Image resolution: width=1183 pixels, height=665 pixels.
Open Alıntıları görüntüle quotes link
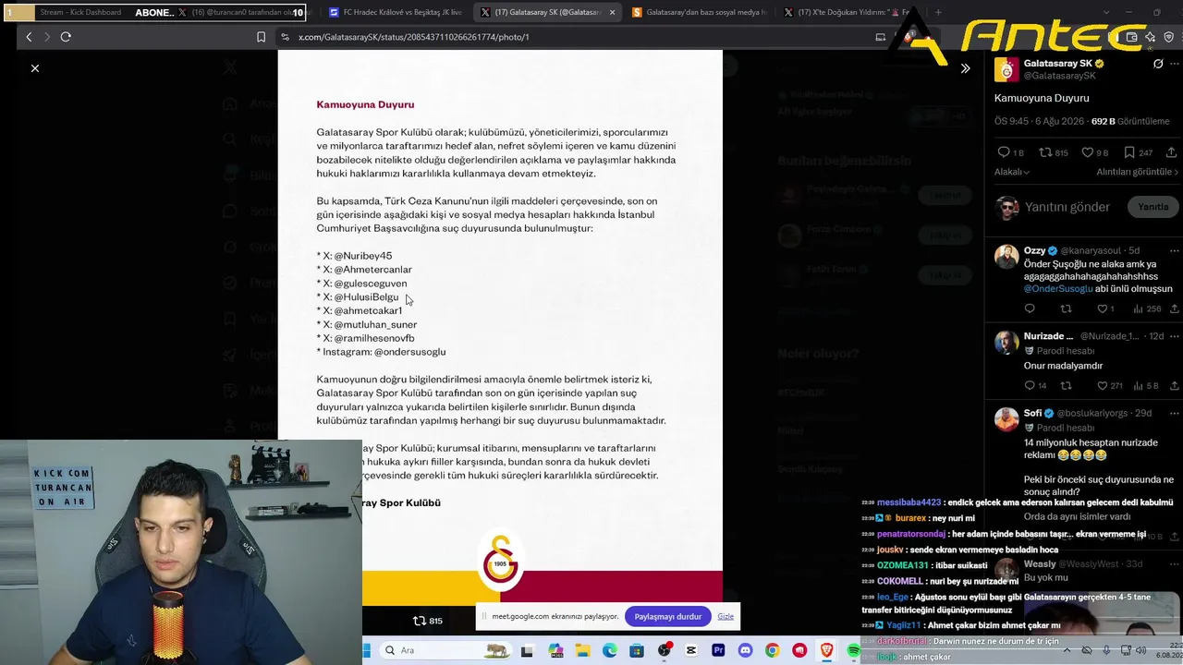pos(1137,172)
